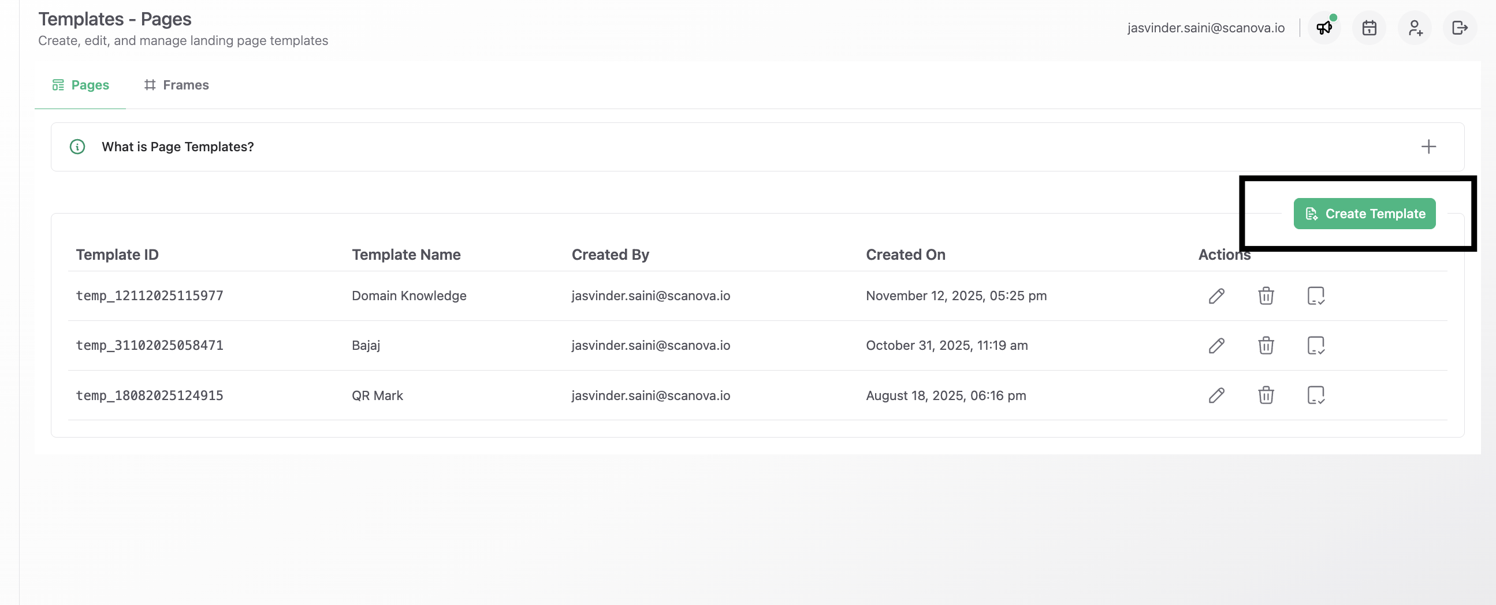Image resolution: width=1496 pixels, height=605 pixels.
Task: Switch to the Frames tab
Action: pyautogui.click(x=177, y=85)
